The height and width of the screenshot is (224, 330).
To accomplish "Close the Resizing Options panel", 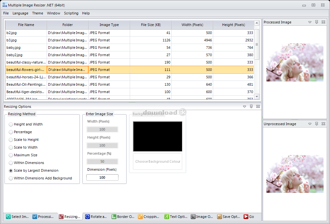I will pos(258,106).
